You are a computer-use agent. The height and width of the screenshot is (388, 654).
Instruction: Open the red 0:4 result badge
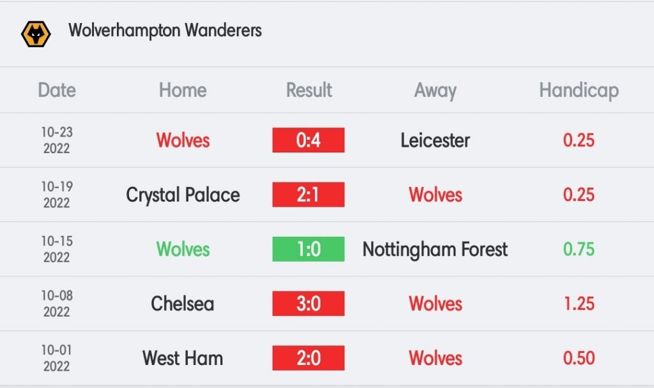point(308,140)
